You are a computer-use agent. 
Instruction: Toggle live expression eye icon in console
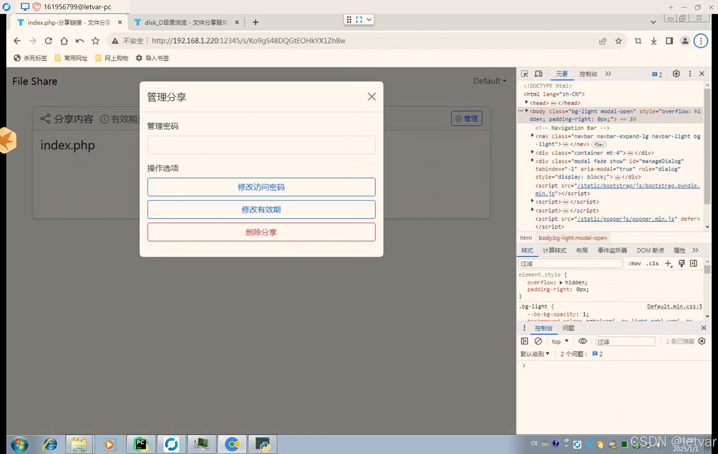coord(582,341)
